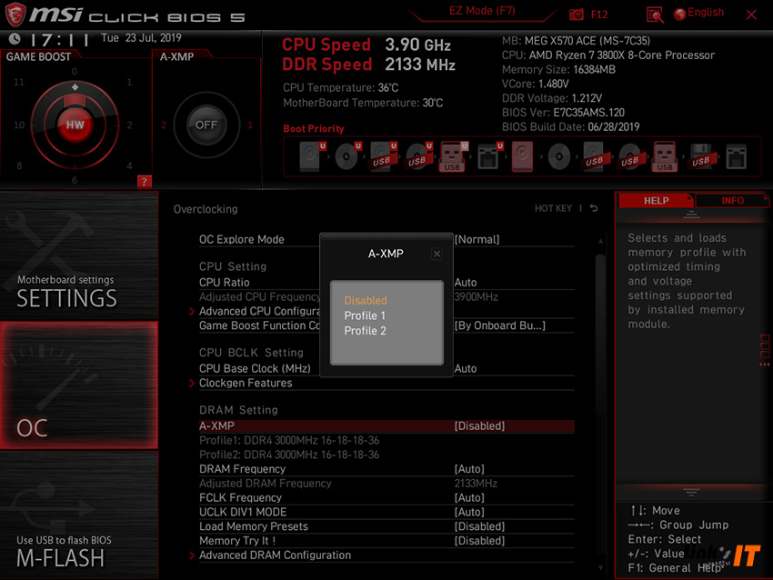Select the USB floppy boot device
Viewport: 773px width, 580px height.
700,156
